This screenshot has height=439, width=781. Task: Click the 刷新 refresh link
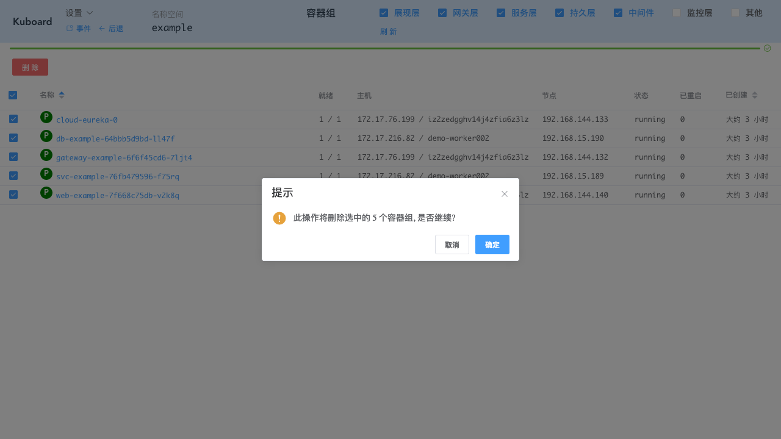pos(388,31)
